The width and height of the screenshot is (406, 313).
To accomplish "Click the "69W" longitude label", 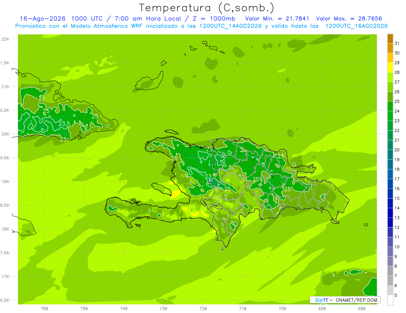I will [x=322, y=309].
